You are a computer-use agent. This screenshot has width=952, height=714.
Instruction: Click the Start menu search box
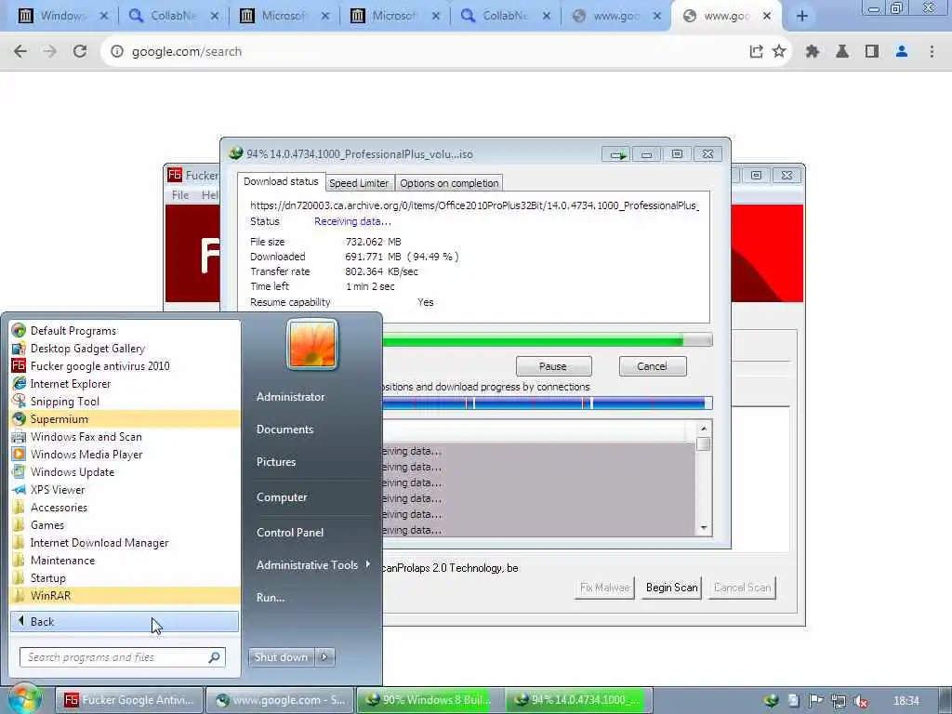pyautogui.click(x=123, y=657)
